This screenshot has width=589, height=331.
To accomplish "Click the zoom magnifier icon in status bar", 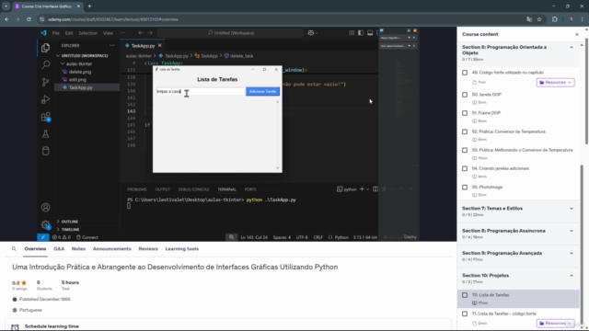I will coord(231,237).
